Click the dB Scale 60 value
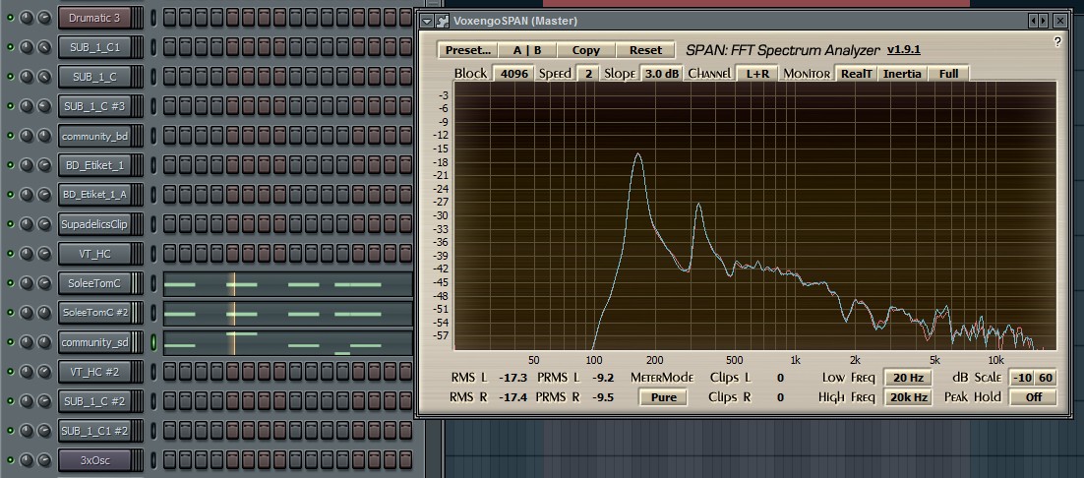The image size is (1084, 478). pyautogui.click(x=1046, y=378)
